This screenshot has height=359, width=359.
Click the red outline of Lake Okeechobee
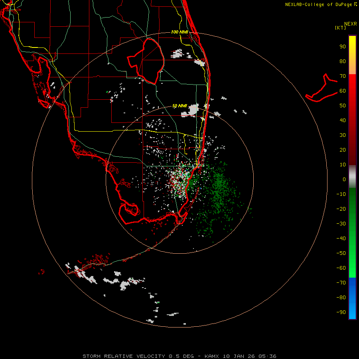pyautogui.click(x=146, y=61)
